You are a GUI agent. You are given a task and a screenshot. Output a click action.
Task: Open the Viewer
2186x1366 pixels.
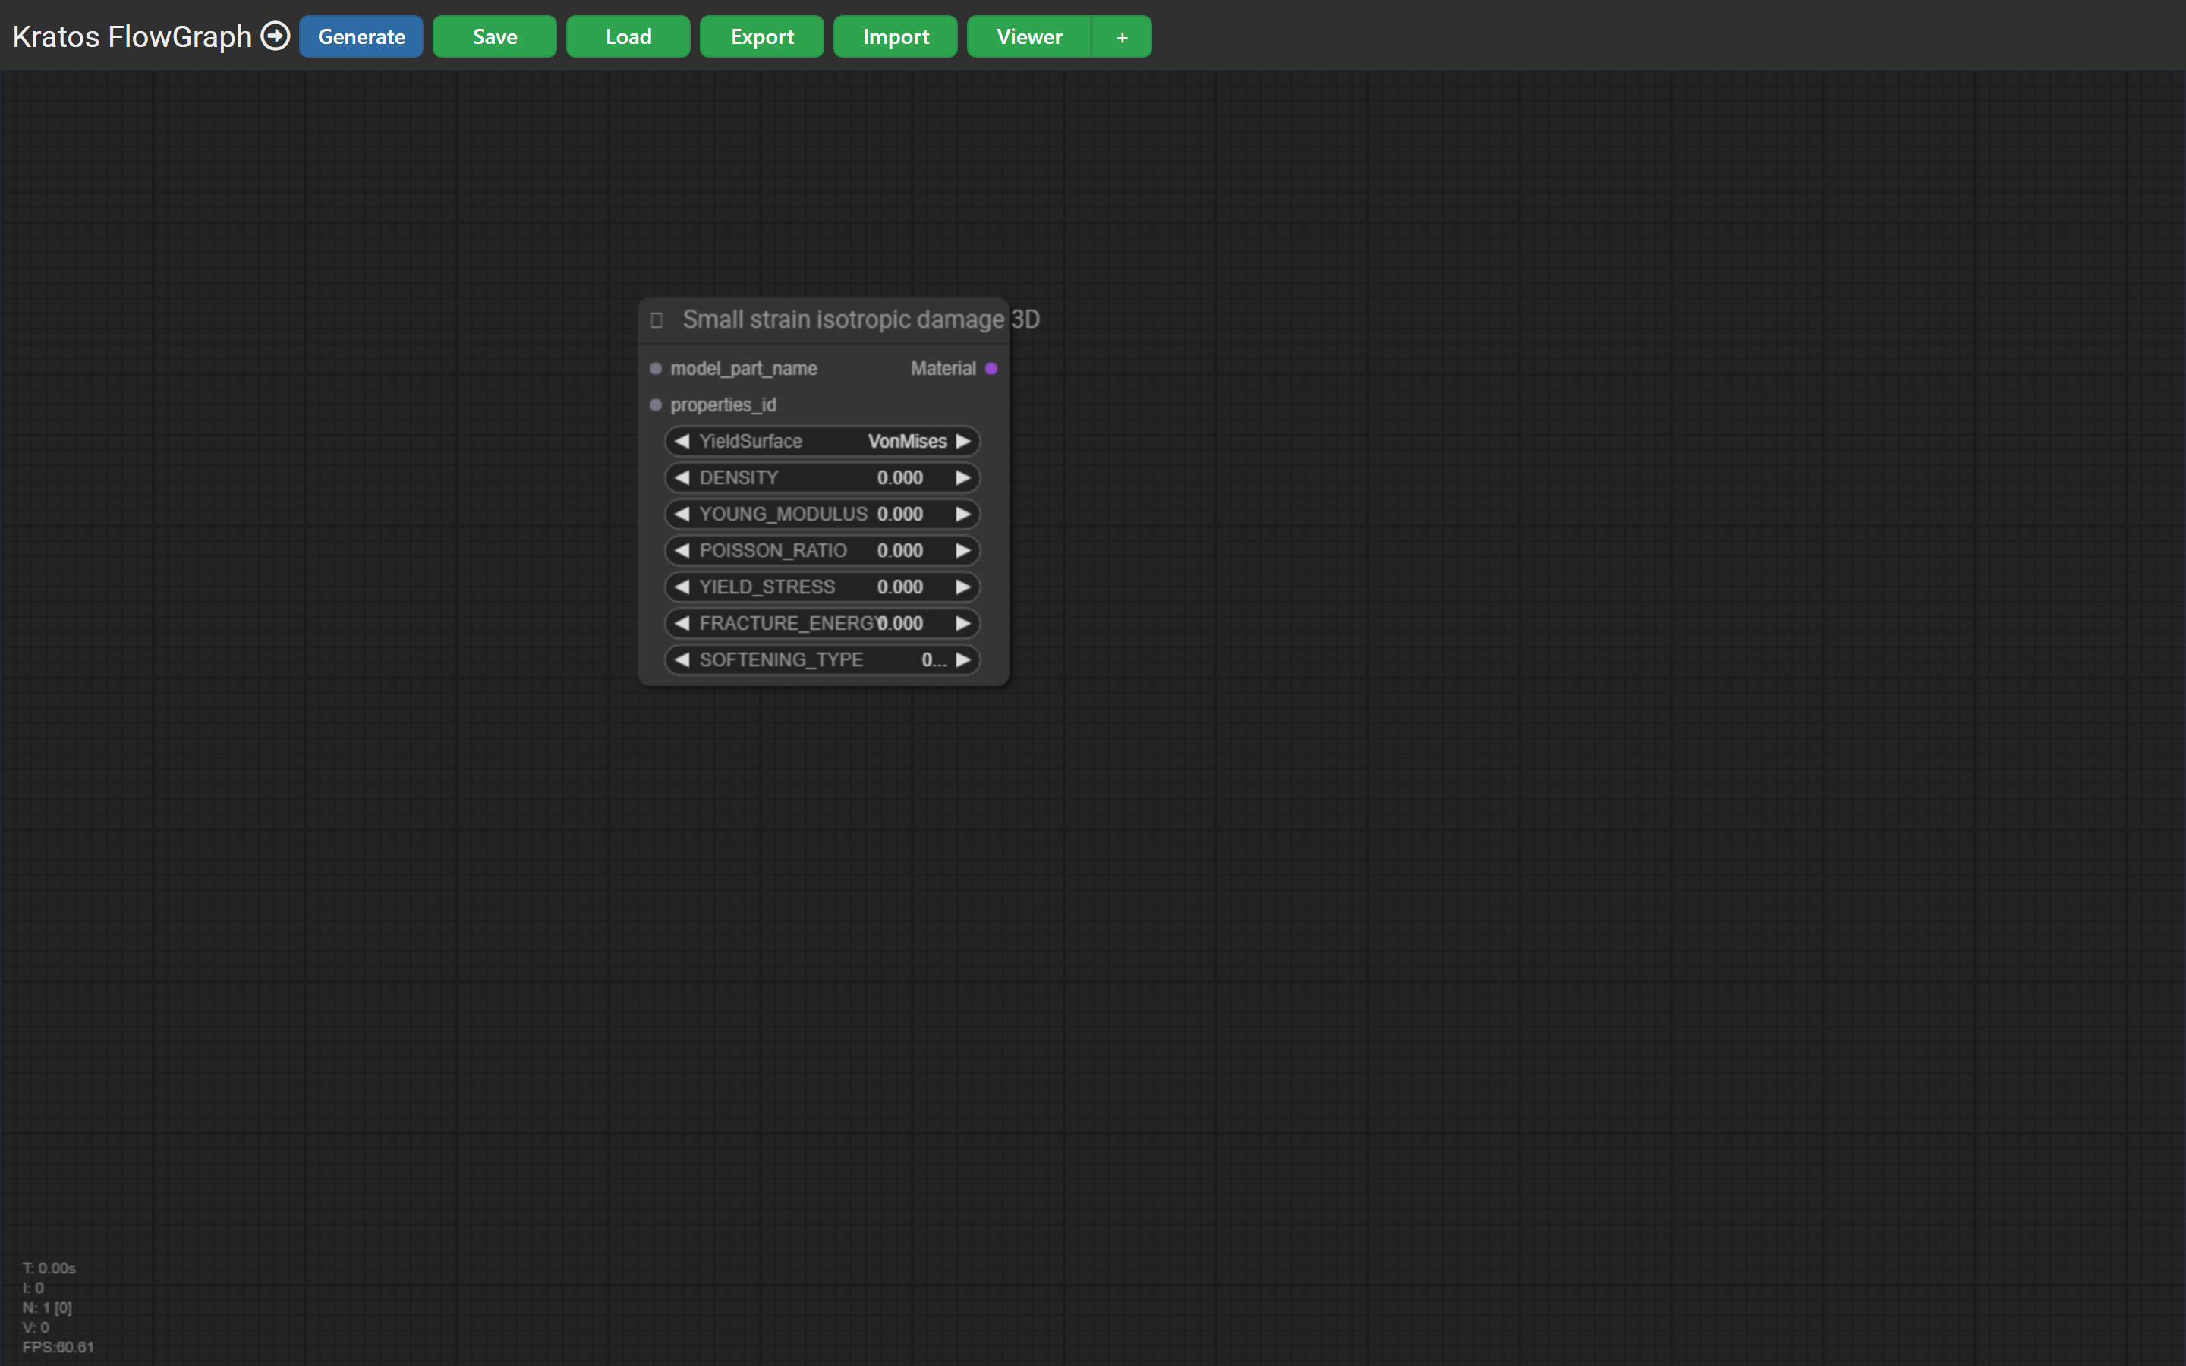(1029, 36)
